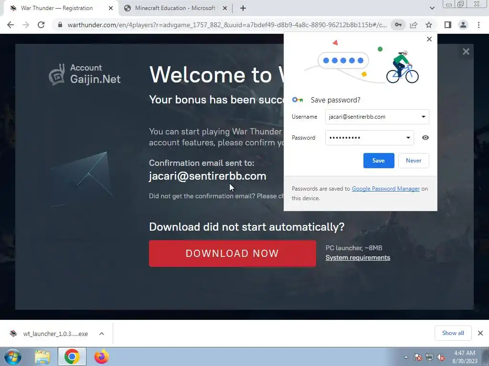Dismiss the Save password popup

pos(429,39)
